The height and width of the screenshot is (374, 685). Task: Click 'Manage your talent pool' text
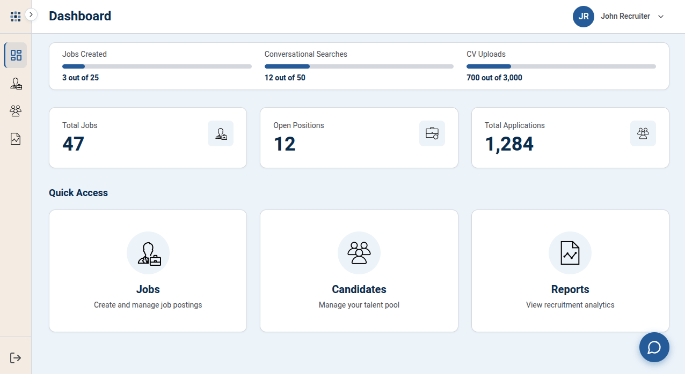coord(359,305)
